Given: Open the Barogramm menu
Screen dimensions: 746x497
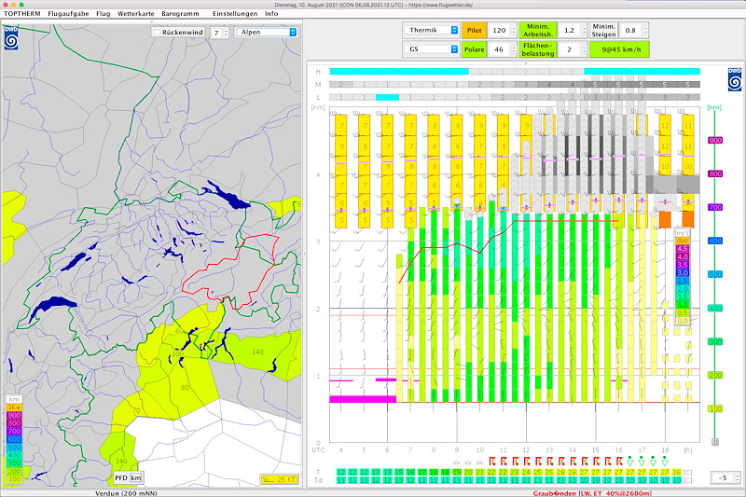Looking at the screenshot, I should (x=180, y=14).
